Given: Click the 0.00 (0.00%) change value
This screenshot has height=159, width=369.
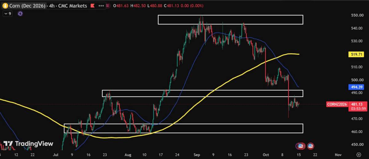Looking at the screenshot, I should coord(193,6).
